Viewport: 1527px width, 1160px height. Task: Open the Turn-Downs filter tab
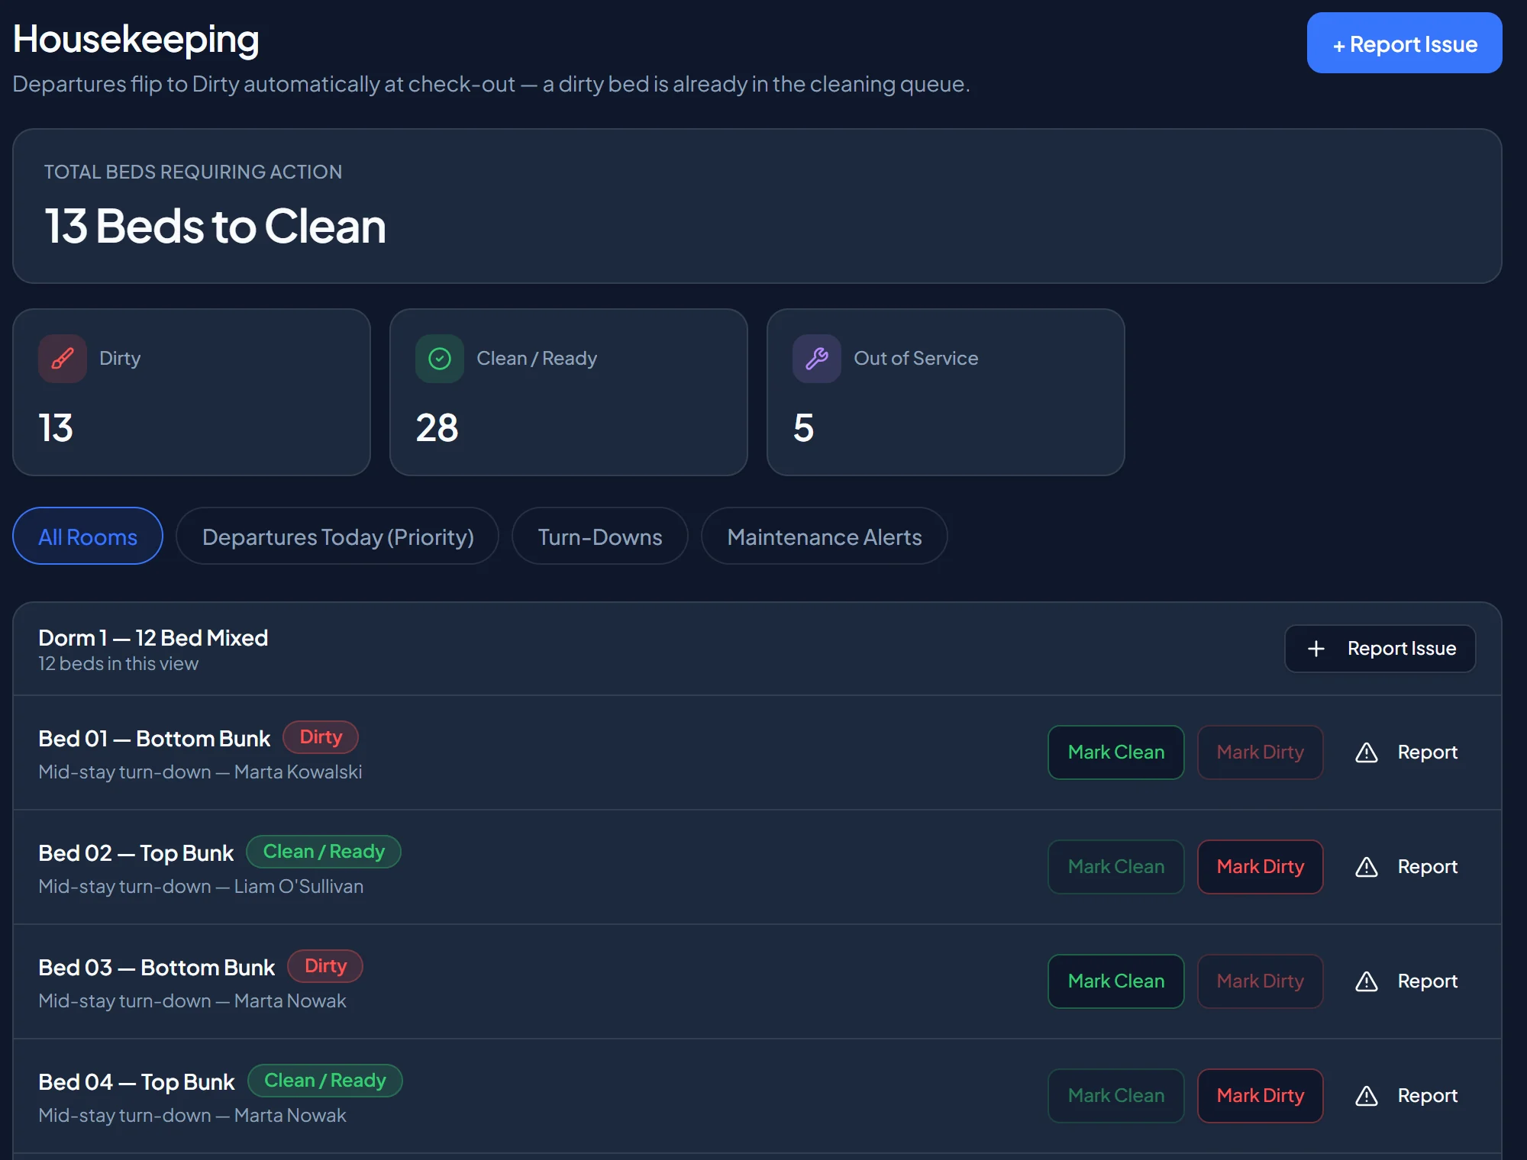[x=600, y=536]
